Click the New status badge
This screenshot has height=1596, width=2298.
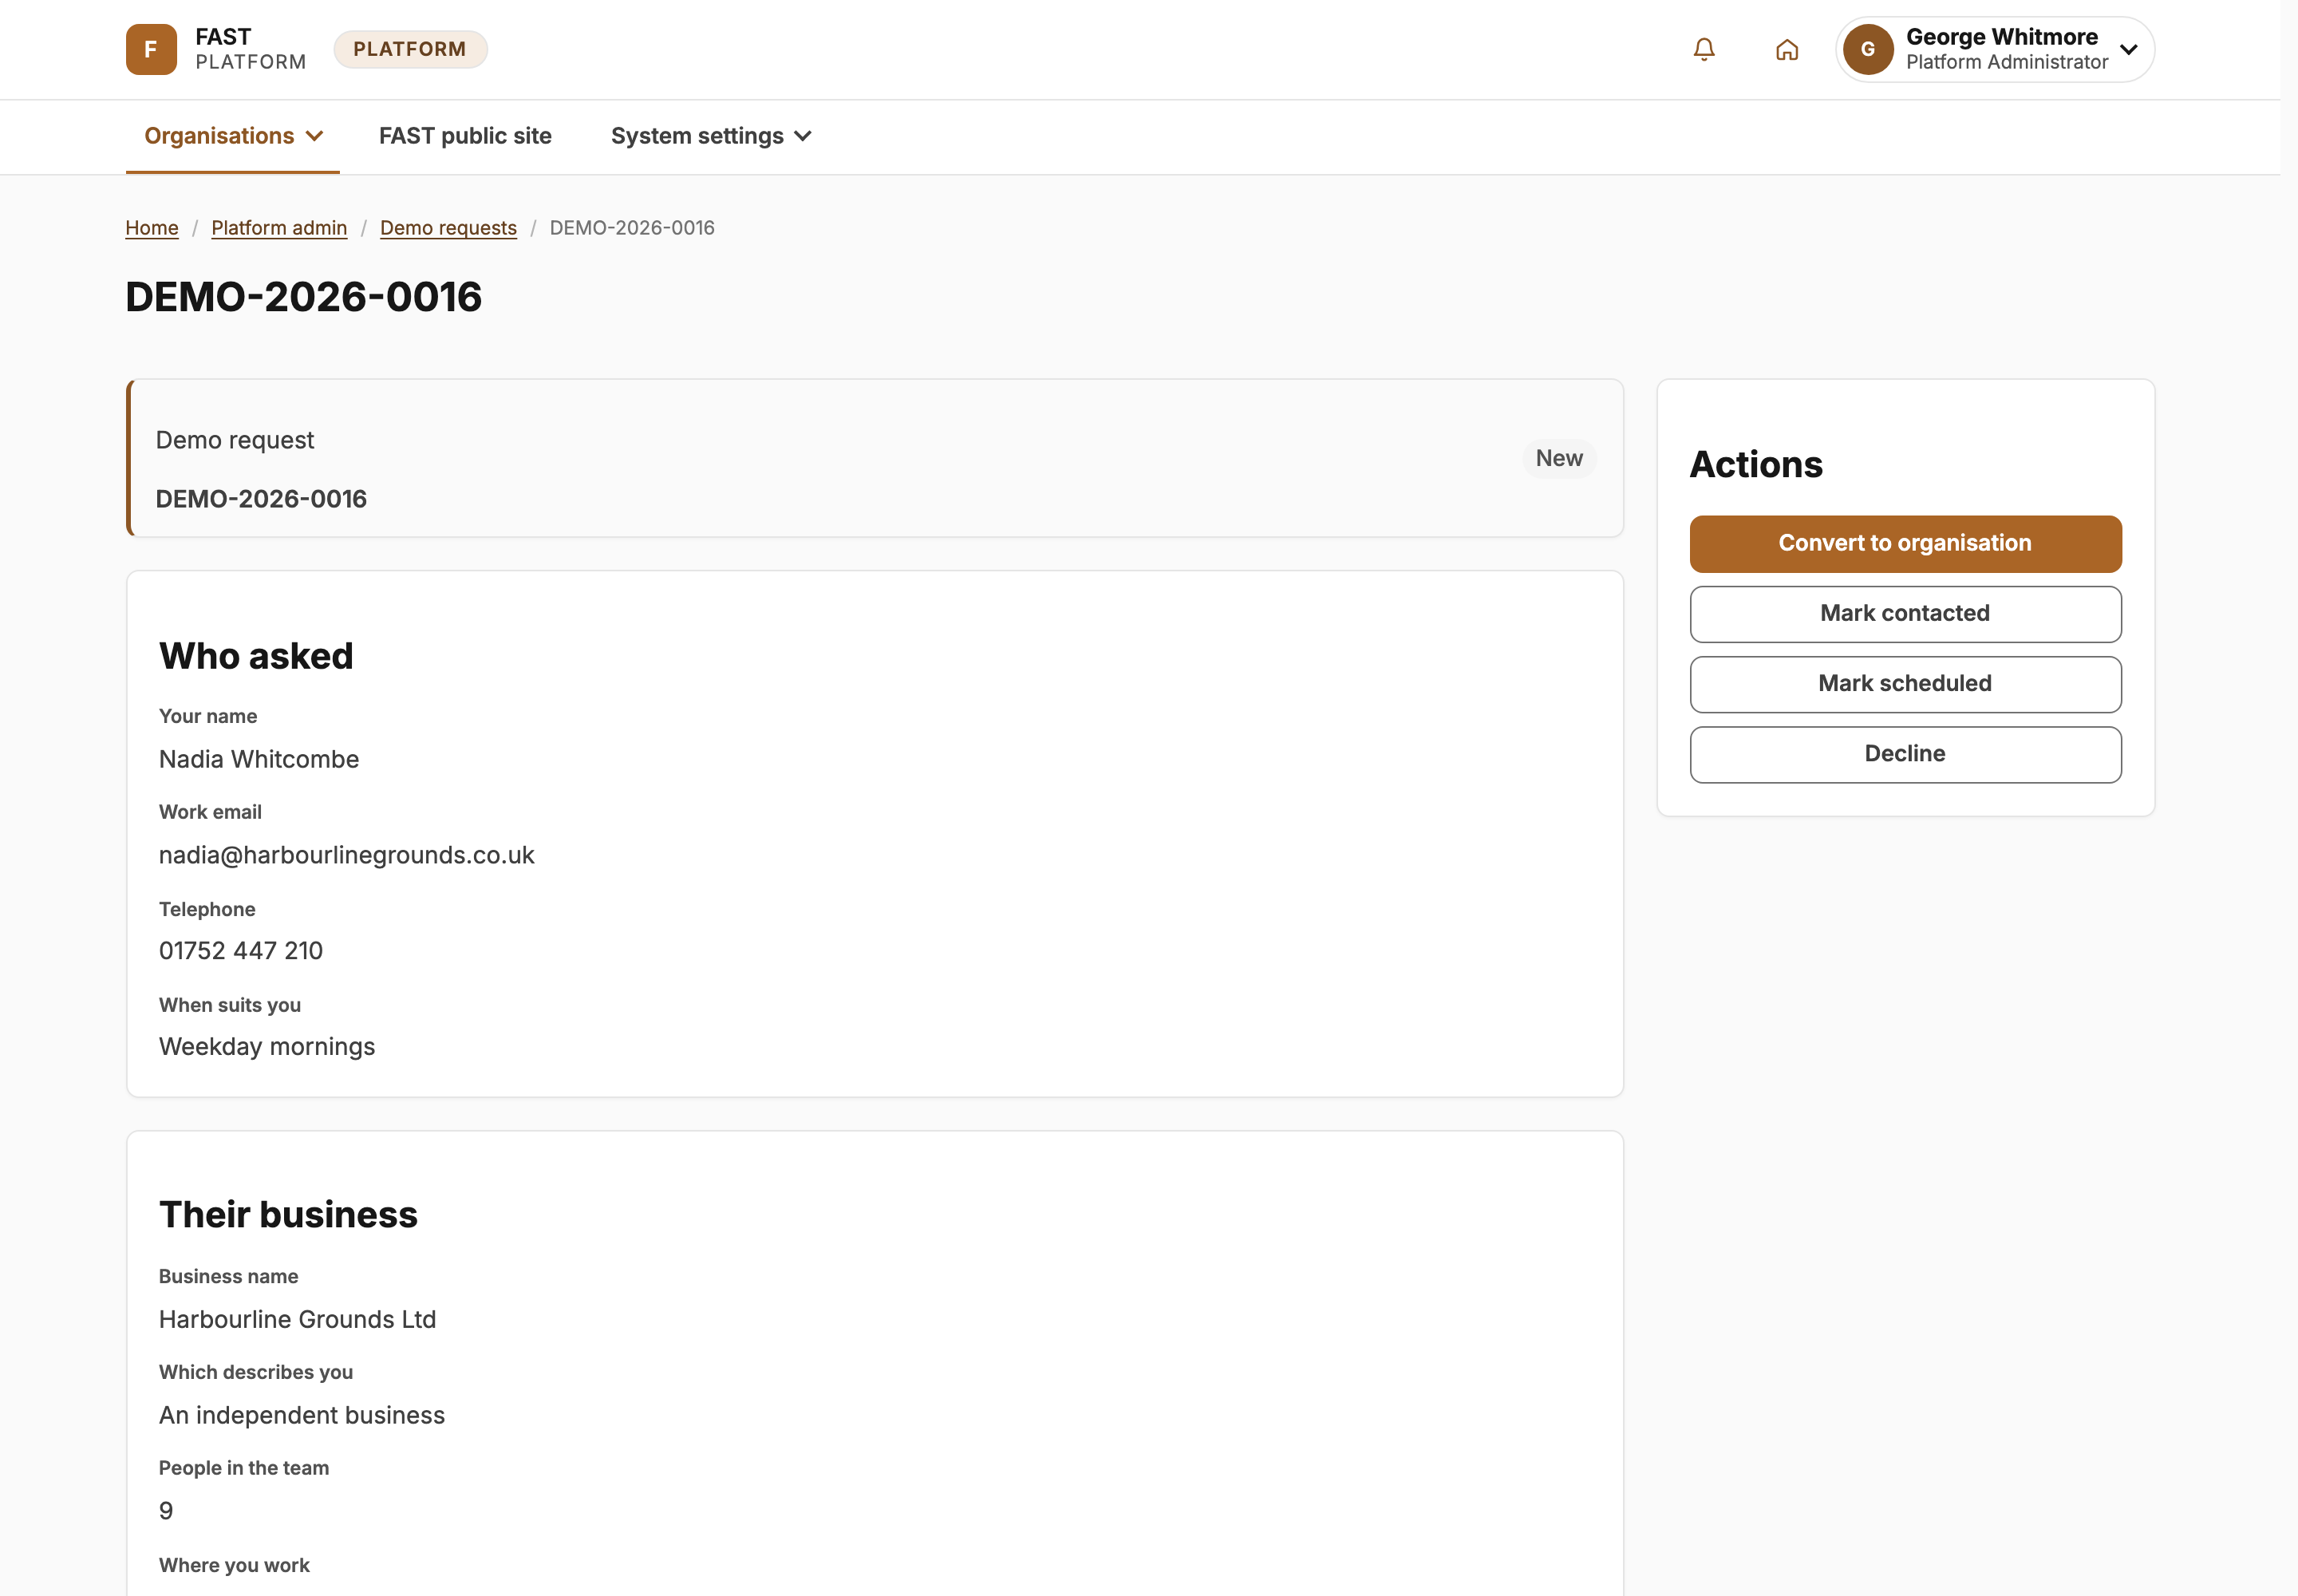point(1559,458)
